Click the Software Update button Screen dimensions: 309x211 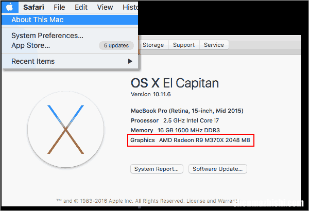click(x=218, y=169)
